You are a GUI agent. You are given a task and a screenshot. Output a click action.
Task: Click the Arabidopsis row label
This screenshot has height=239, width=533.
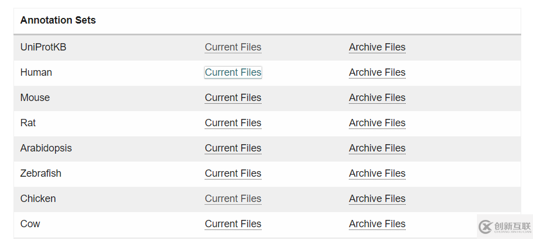(x=46, y=148)
